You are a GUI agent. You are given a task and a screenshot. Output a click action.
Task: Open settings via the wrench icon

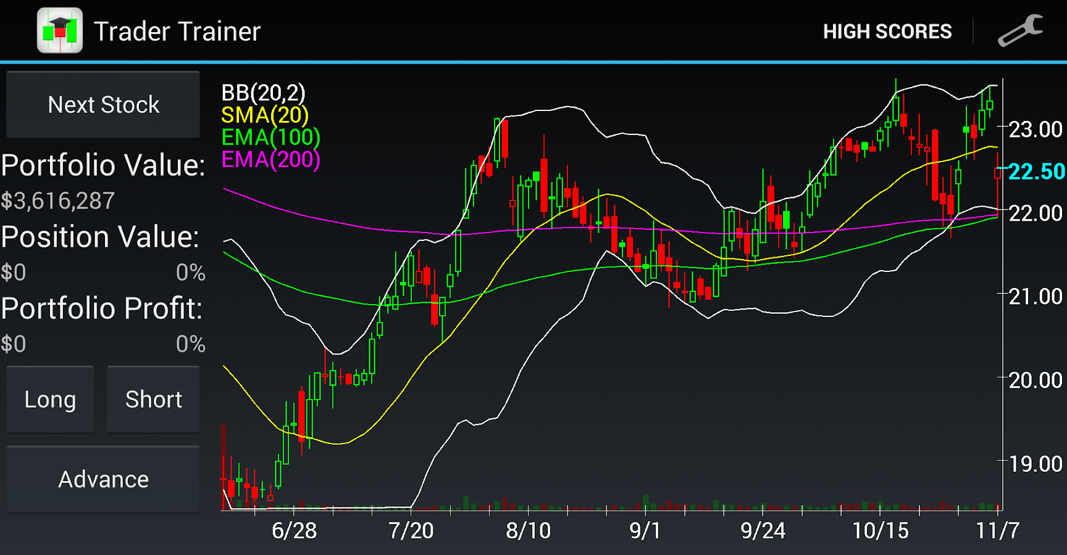(1020, 31)
